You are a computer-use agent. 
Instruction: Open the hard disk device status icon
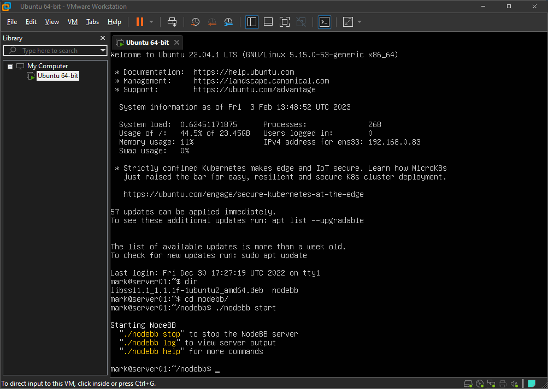(x=468, y=384)
